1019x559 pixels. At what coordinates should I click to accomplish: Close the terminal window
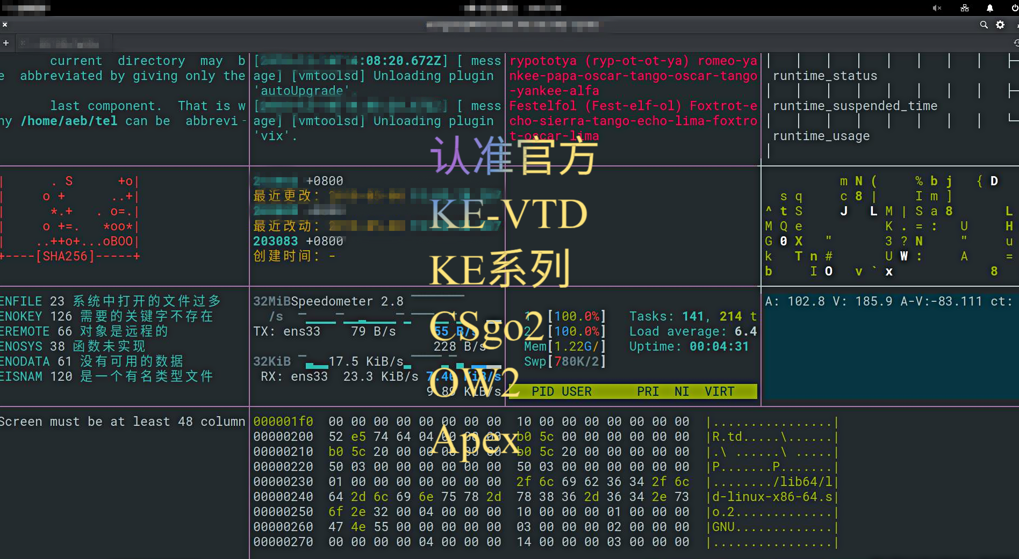pos(5,25)
